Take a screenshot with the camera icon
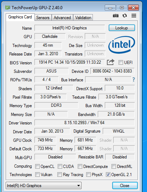147x192 pixels. [116, 16]
